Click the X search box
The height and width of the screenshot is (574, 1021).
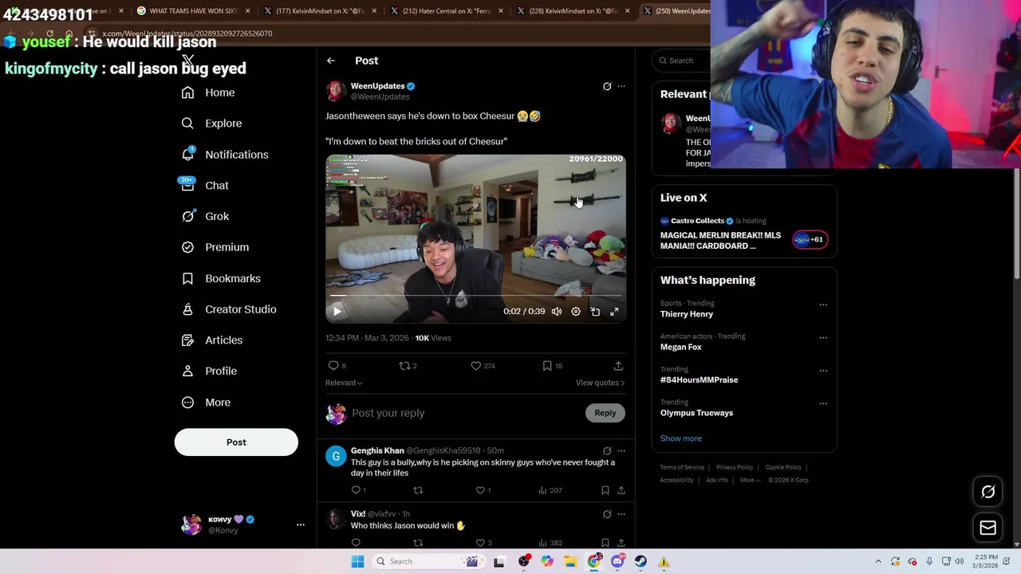[683, 61]
